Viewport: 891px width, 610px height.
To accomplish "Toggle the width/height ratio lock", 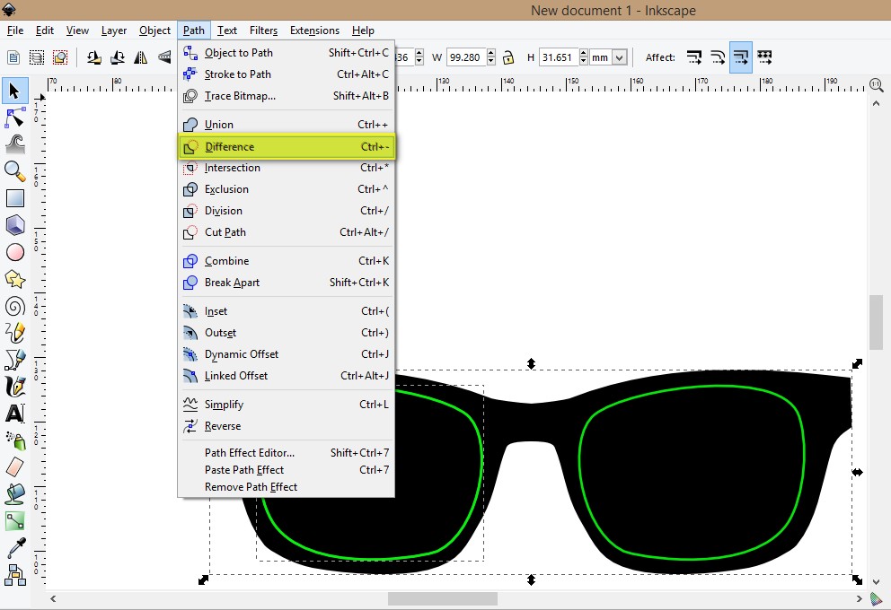I will click(508, 56).
